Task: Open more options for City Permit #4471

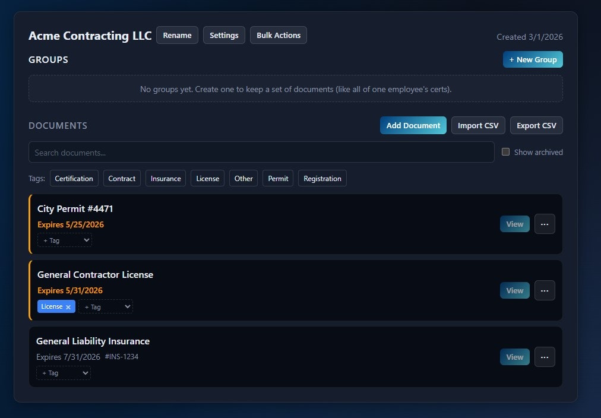Action: pyautogui.click(x=545, y=224)
